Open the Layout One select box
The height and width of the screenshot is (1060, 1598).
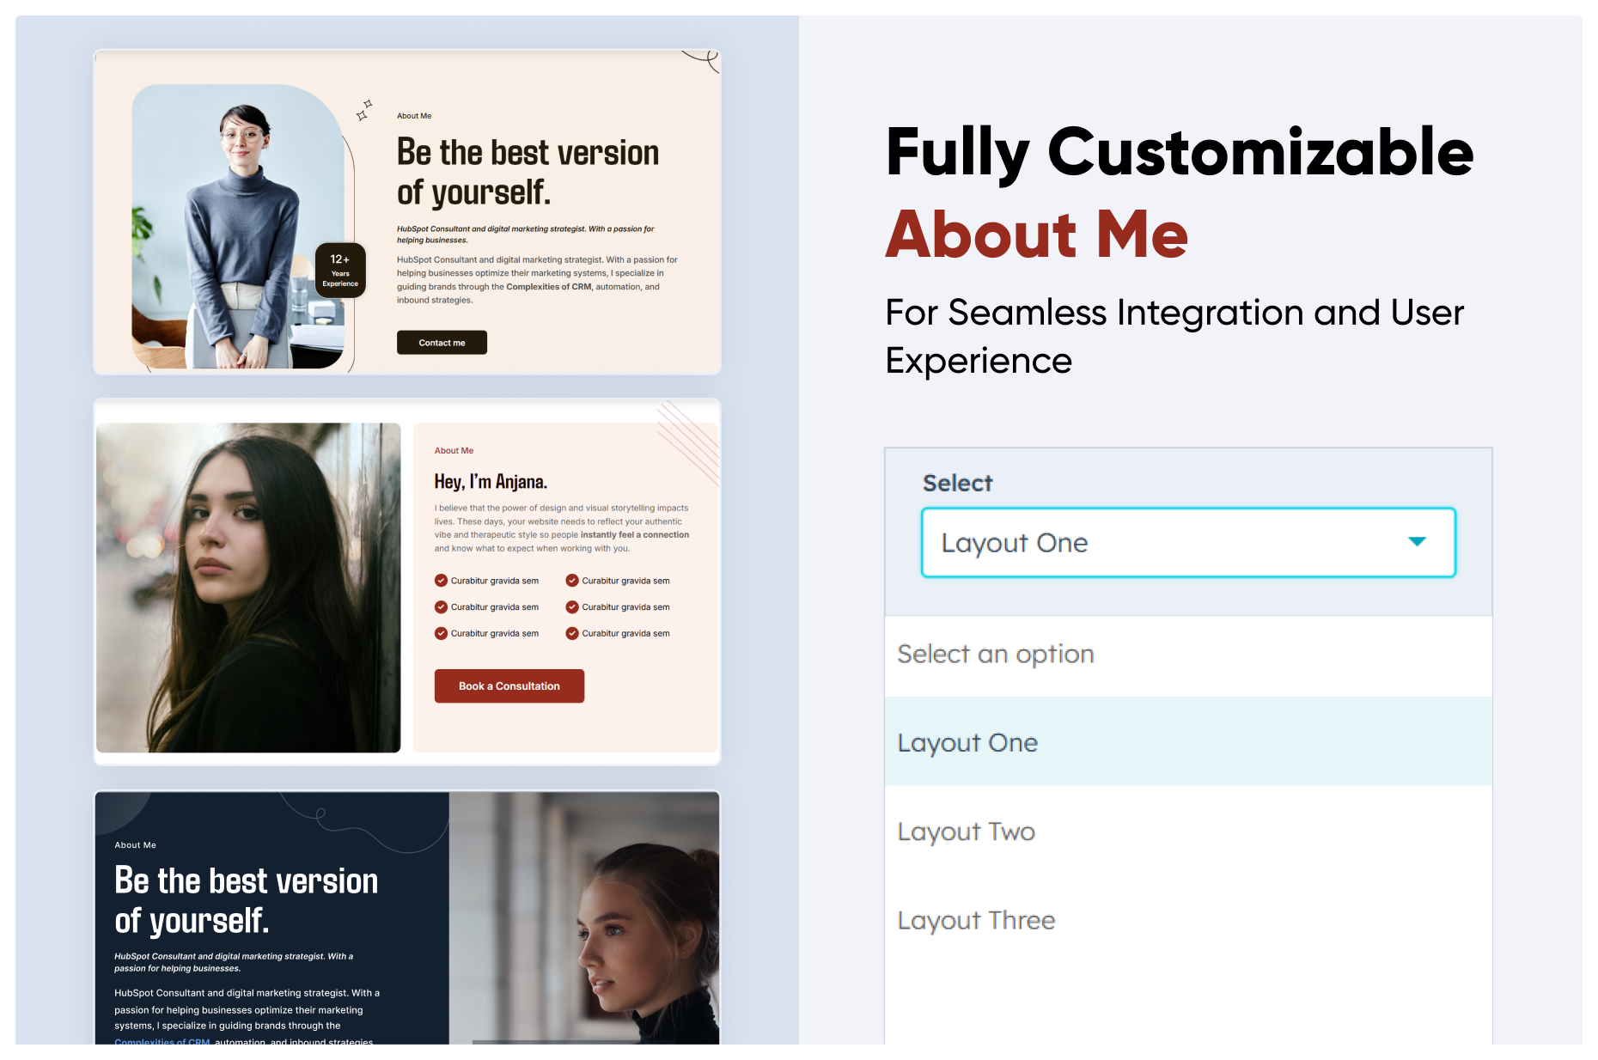[1188, 542]
